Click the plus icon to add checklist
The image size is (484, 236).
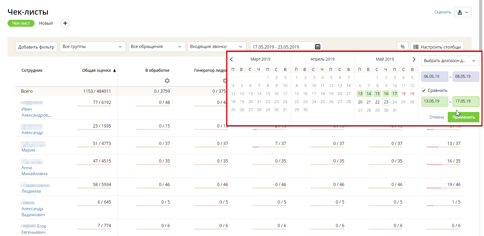tap(65, 23)
